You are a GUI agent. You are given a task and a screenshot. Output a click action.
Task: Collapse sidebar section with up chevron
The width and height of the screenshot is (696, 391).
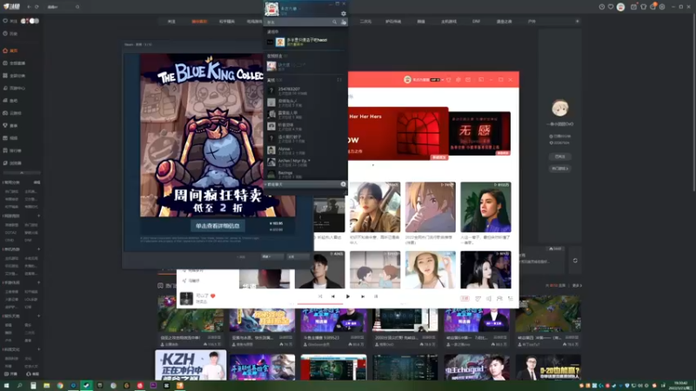21,172
